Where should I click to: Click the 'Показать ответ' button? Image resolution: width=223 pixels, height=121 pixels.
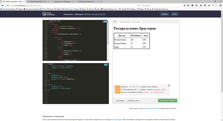pyautogui.click(x=133, y=101)
